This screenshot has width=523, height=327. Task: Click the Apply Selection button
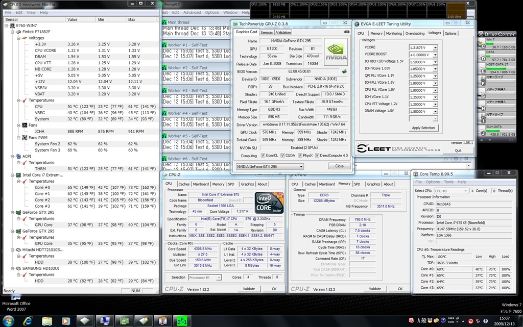point(423,128)
